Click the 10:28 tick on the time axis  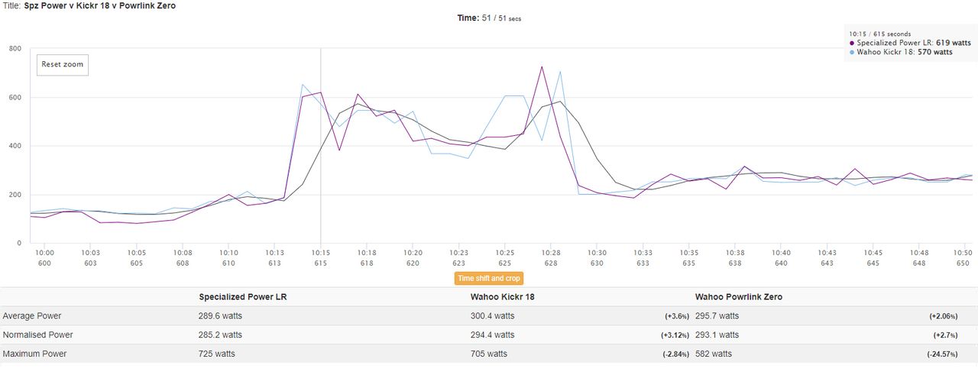click(x=551, y=252)
